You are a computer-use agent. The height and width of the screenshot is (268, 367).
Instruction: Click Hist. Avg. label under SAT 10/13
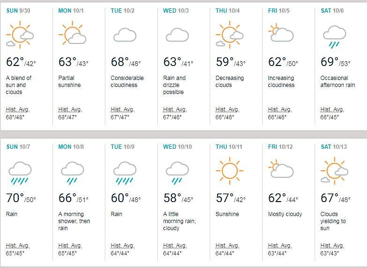pos(332,246)
